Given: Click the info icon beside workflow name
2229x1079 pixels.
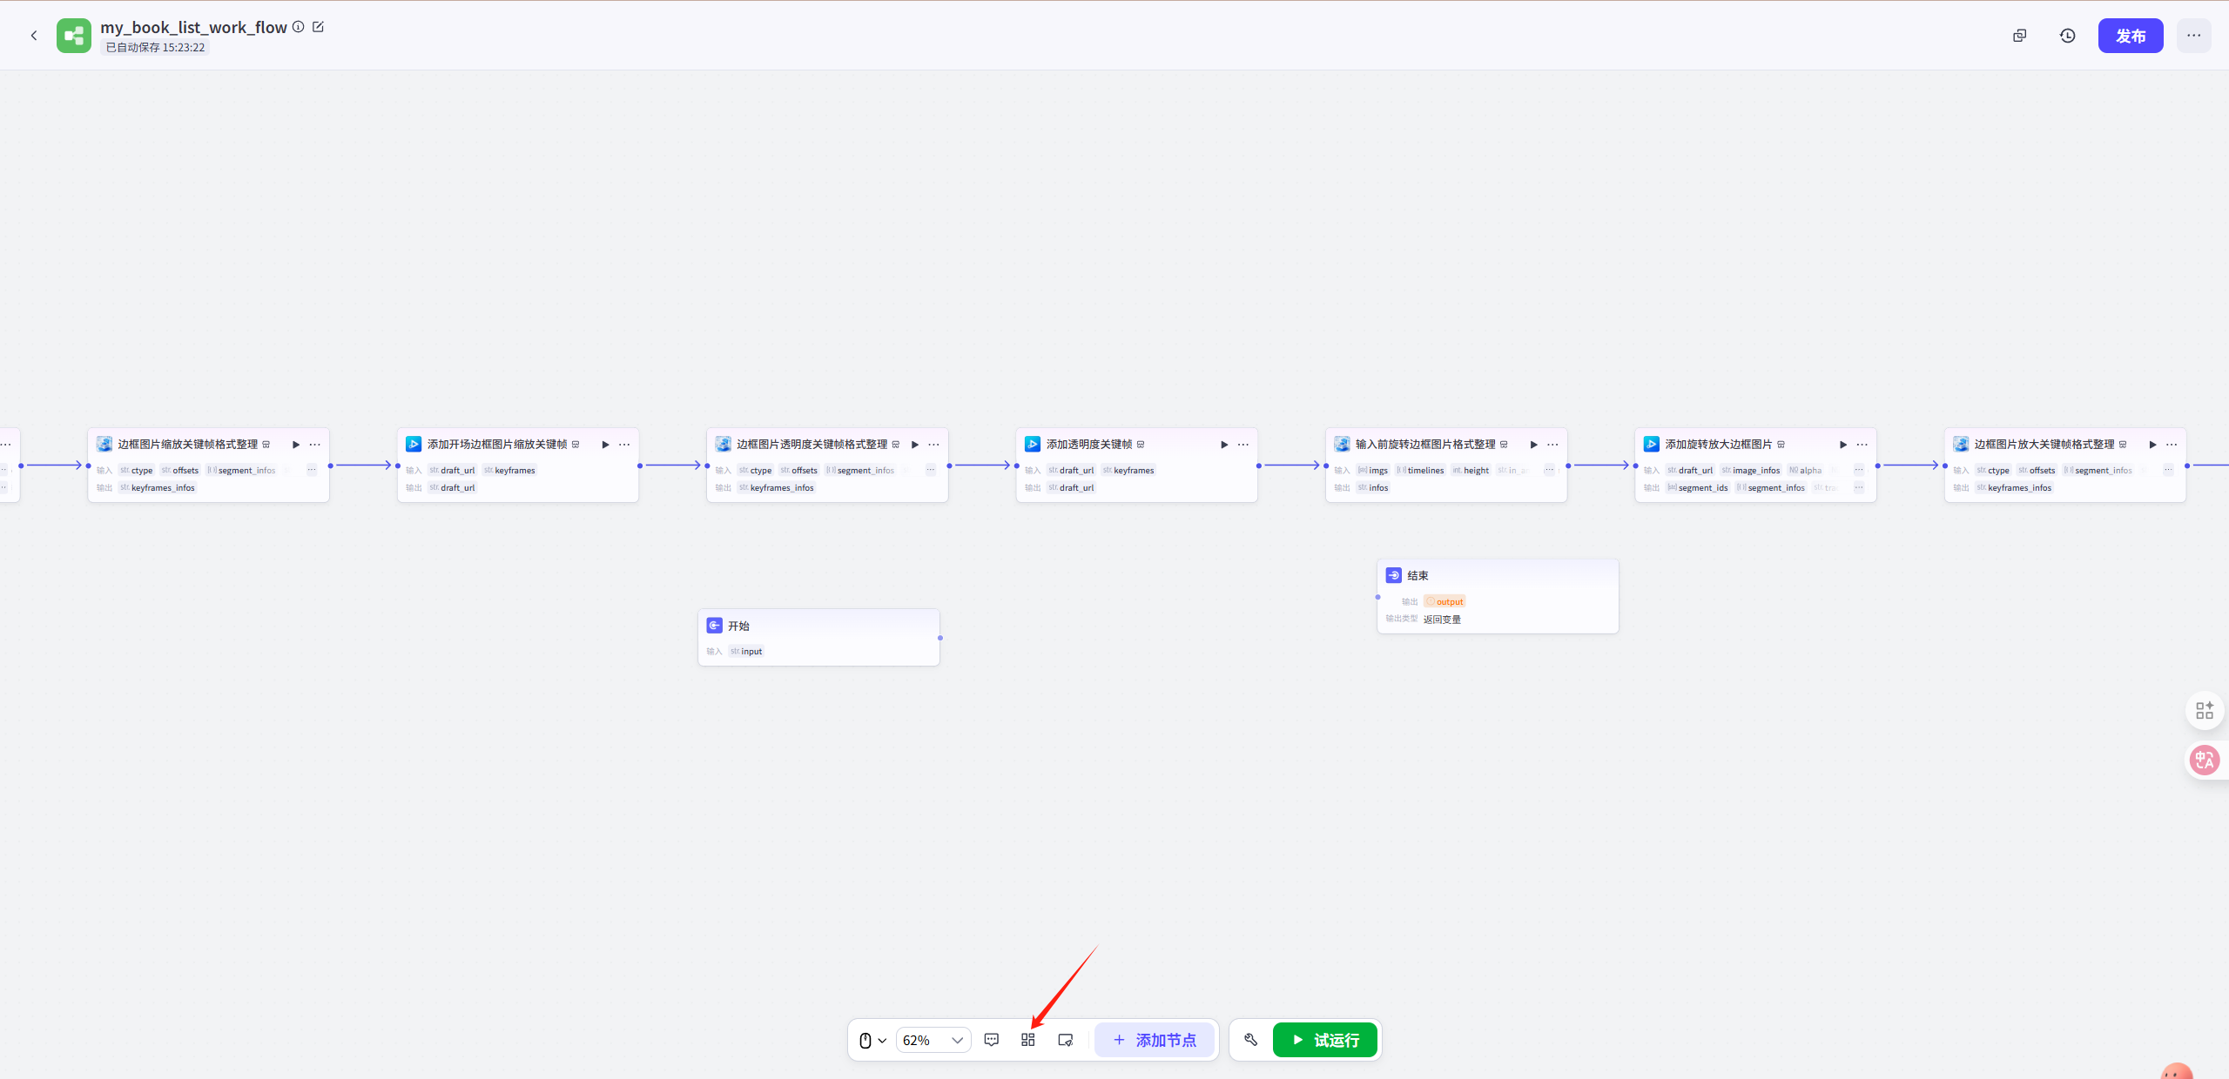Looking at the screenshot, I should (298, 27).
